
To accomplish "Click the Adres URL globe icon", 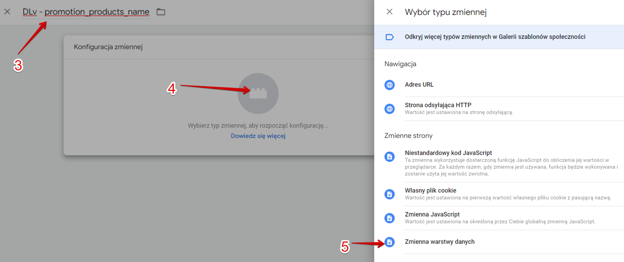I will click(389, 85).
